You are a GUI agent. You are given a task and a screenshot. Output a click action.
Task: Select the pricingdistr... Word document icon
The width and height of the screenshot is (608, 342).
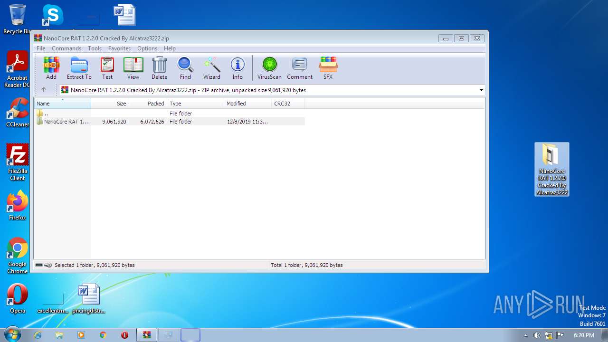coord(89,299)
